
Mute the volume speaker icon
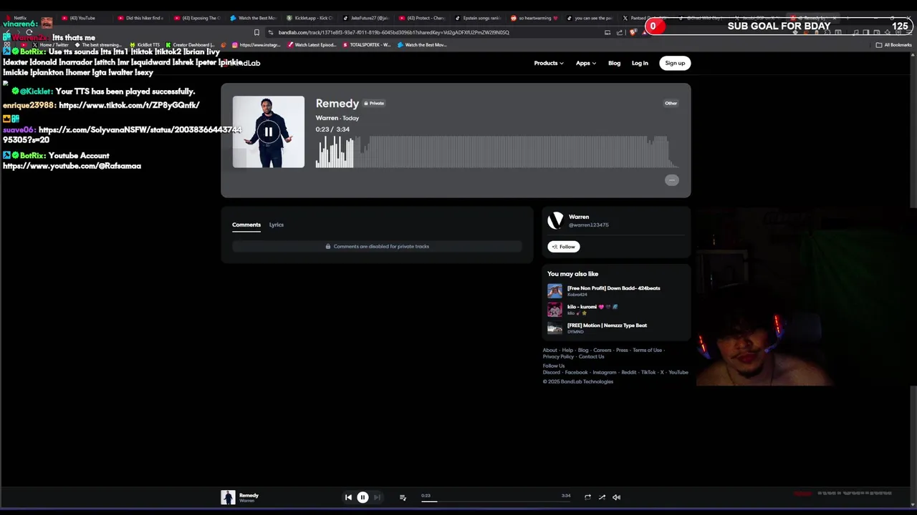coord(616,497)
